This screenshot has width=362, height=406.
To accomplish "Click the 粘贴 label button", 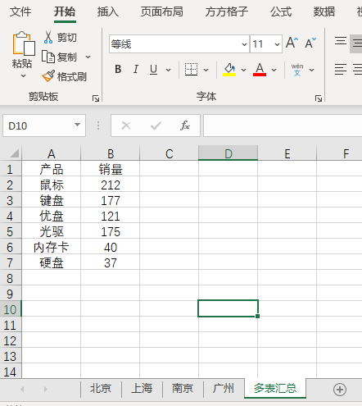I will click(x=22, y=63).
